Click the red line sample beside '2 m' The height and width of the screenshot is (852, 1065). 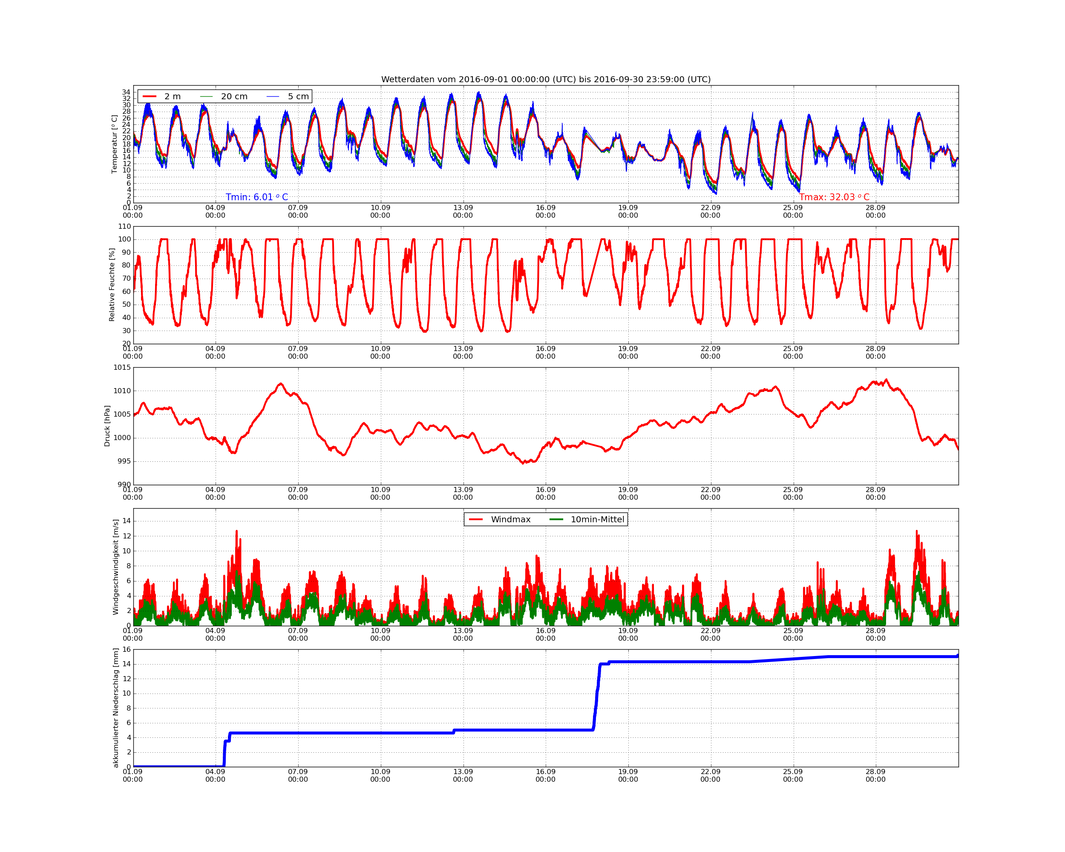tap(150, 96)
